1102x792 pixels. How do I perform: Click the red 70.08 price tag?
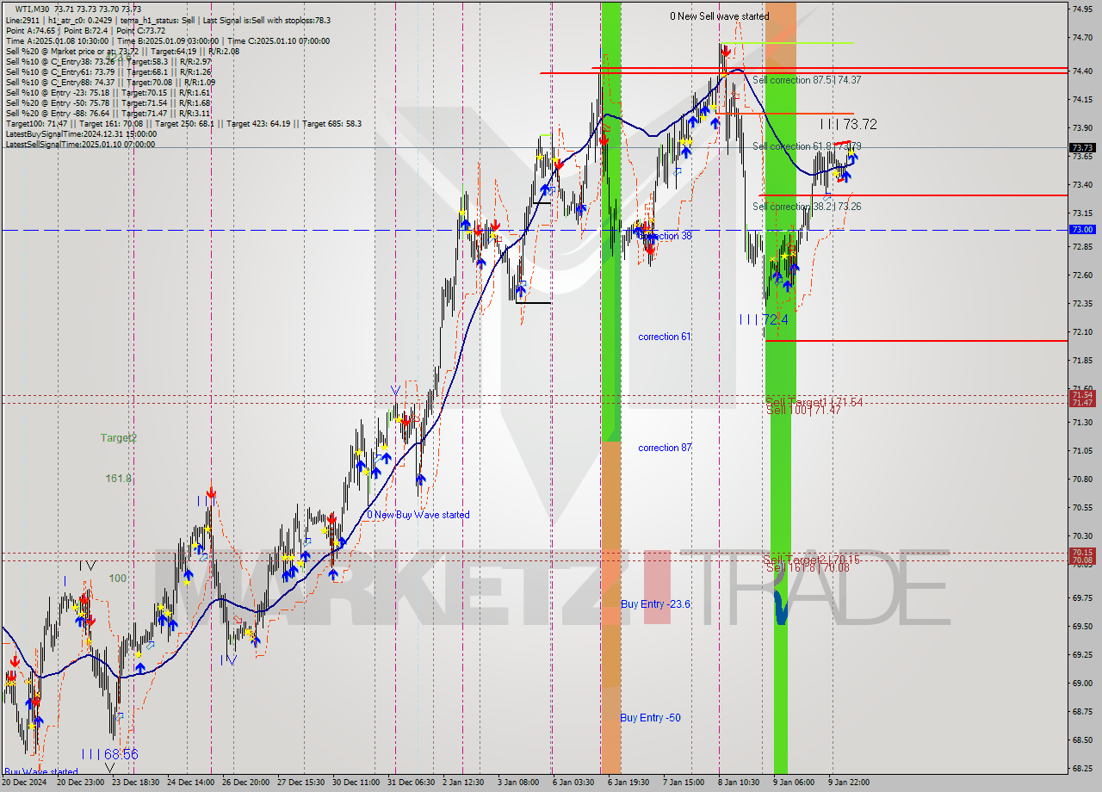pos(1081,560)
